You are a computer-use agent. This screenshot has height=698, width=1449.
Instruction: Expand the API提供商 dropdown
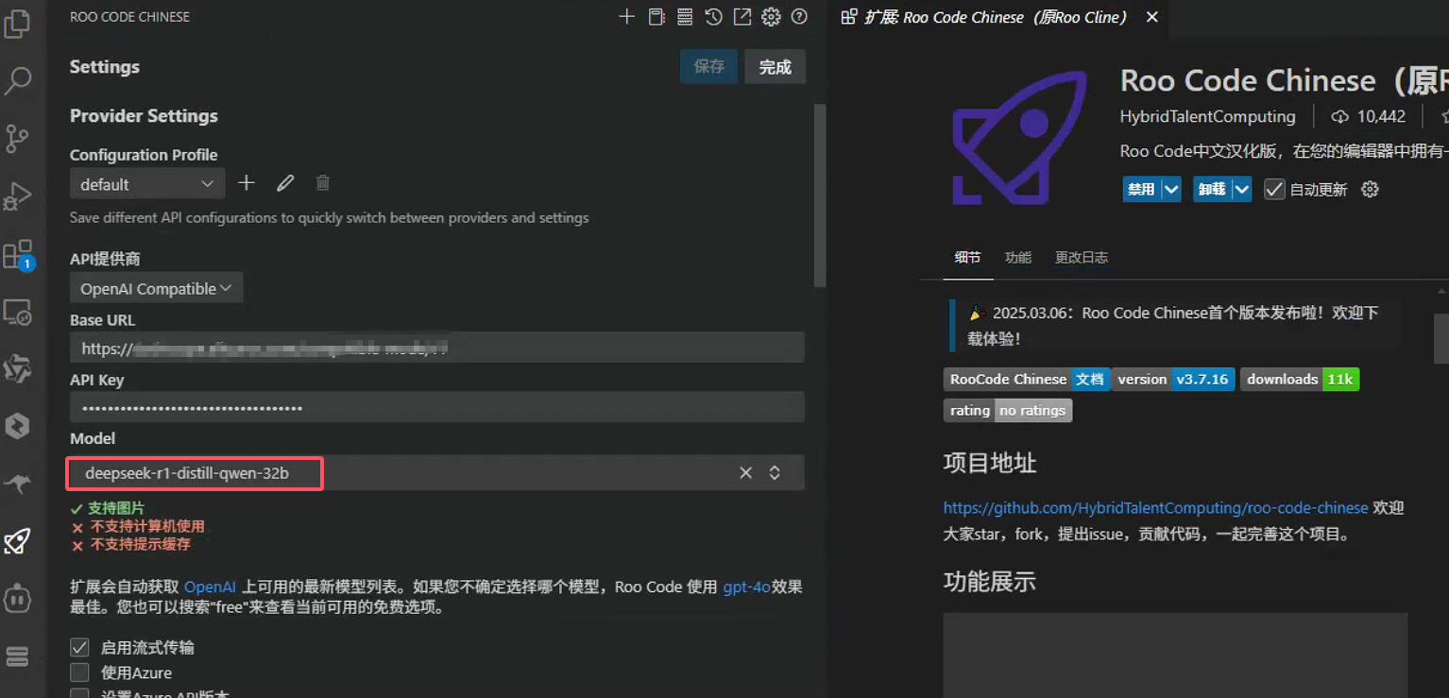pyautogui.click(x=156, y=287)
